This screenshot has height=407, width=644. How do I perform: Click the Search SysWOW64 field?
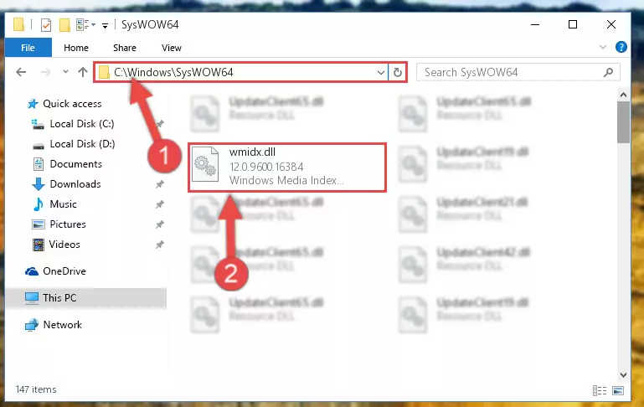[x=518, y=72]
